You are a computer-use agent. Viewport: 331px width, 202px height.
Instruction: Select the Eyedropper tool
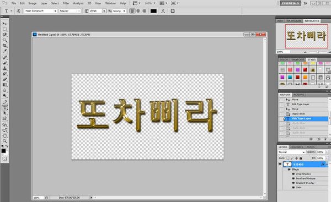[x=4, y=51]
